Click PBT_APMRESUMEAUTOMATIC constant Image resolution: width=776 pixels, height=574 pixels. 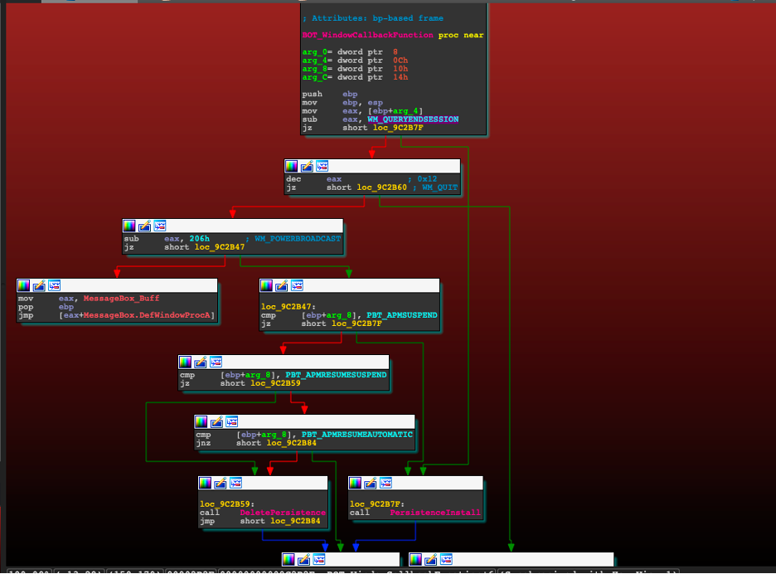pos(356,435)
